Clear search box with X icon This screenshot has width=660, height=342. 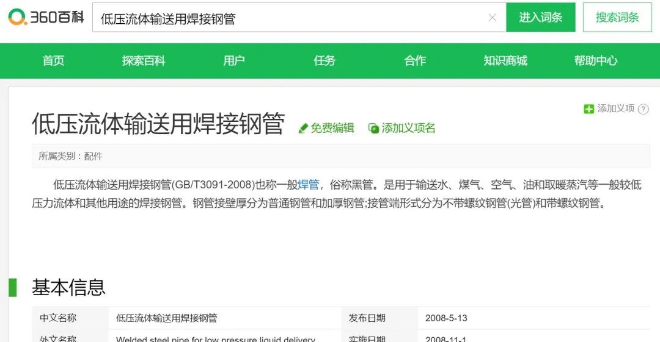pos(493,18)
